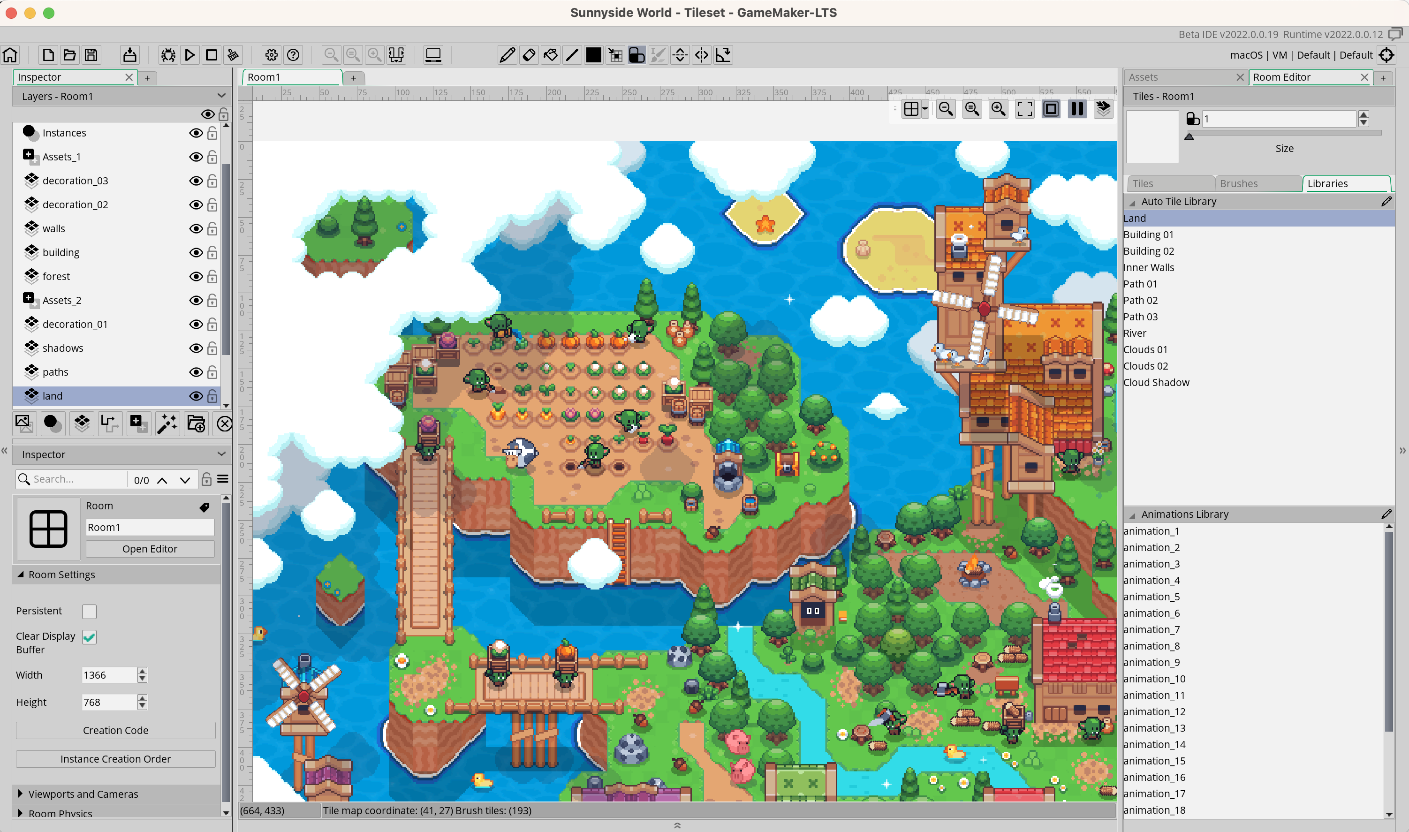This screenshot has width=1409, height=832.
Task: Zoom in the room canvas
Action: [999, 109]
